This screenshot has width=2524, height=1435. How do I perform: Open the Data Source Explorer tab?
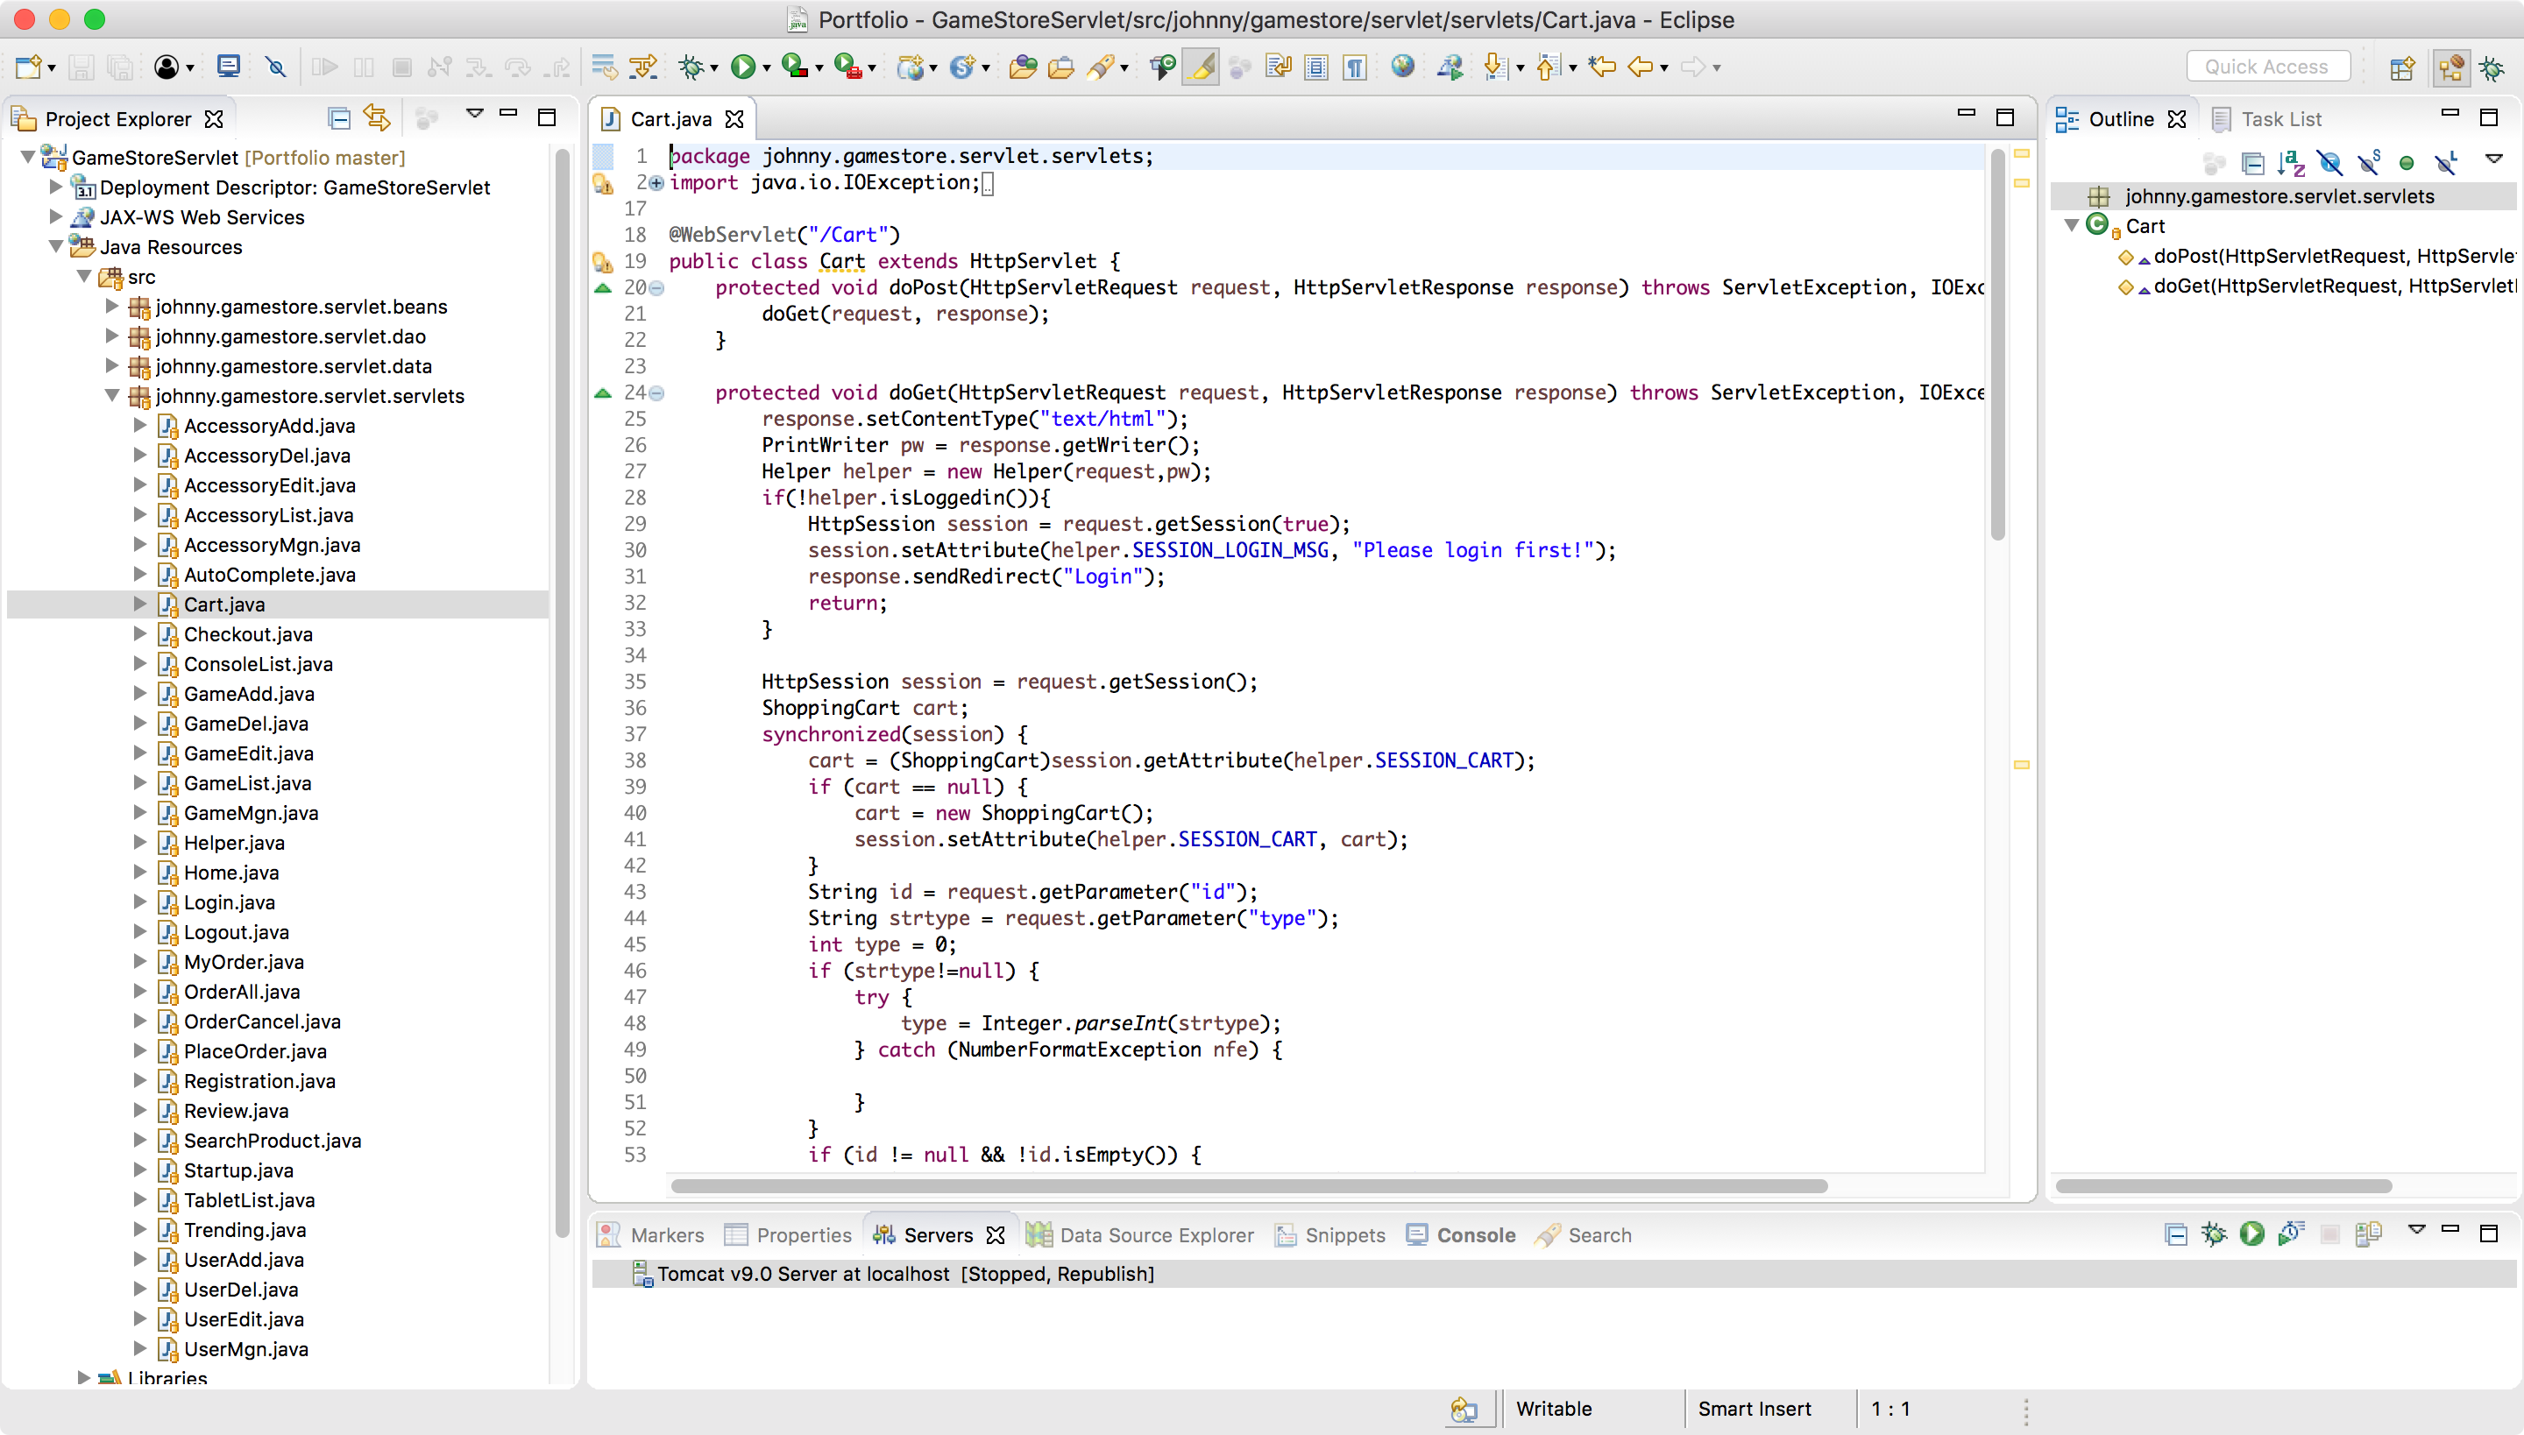1139,1235
